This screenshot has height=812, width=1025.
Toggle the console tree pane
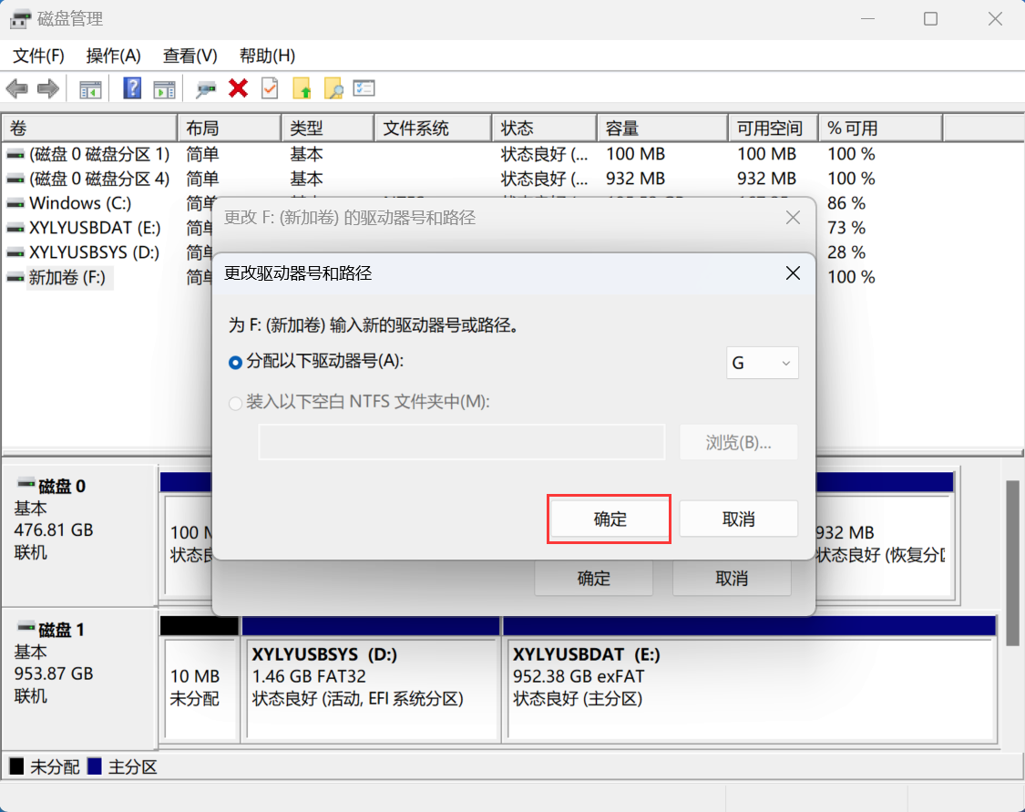click(x=89, y=88)
